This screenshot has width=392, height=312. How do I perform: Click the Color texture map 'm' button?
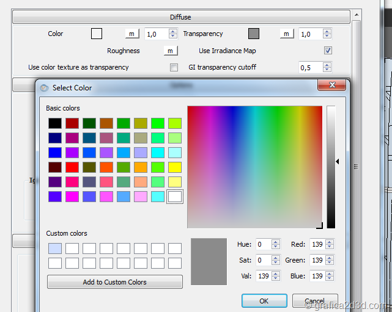(131, 34)
